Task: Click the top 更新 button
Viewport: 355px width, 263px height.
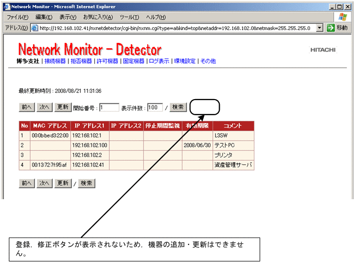Action: [x=63, y=107]
